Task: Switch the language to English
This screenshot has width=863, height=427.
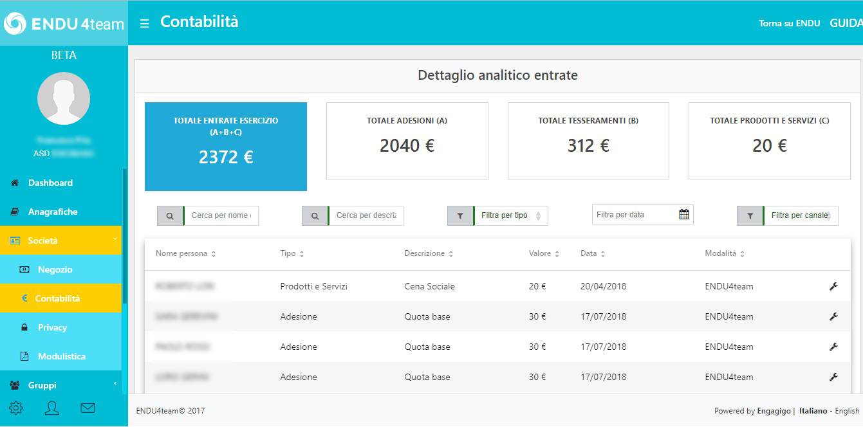Action: point(847,411)
